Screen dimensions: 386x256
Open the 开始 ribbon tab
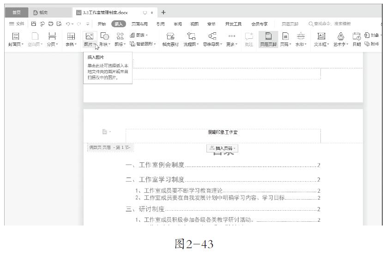pyautogui.click(x=102, y=24)
